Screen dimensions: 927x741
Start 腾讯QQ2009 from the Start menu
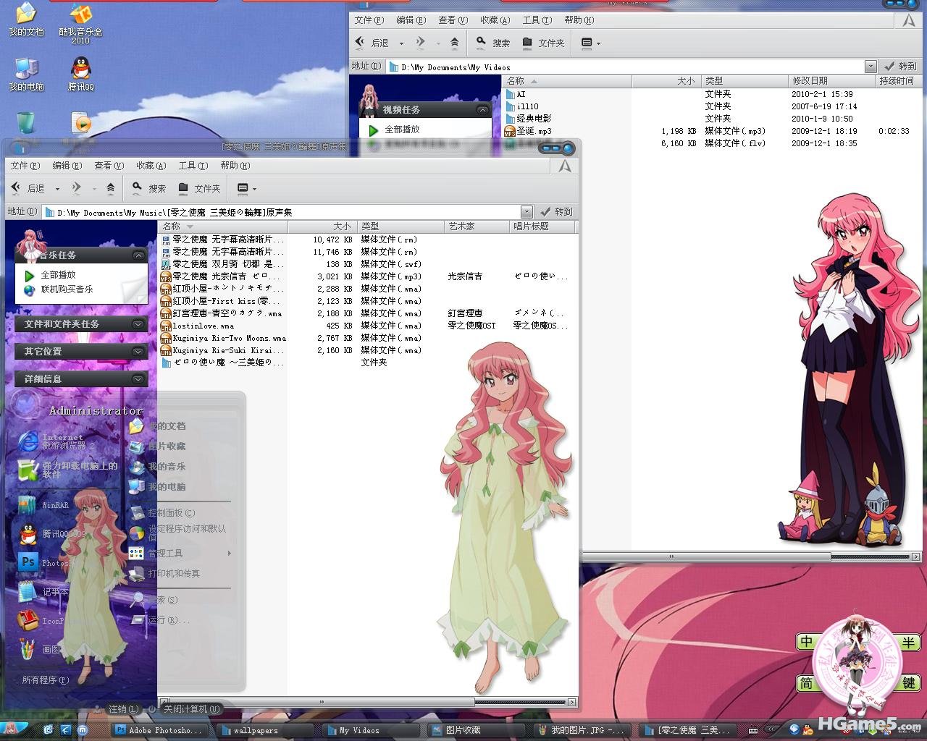[51, 534]
